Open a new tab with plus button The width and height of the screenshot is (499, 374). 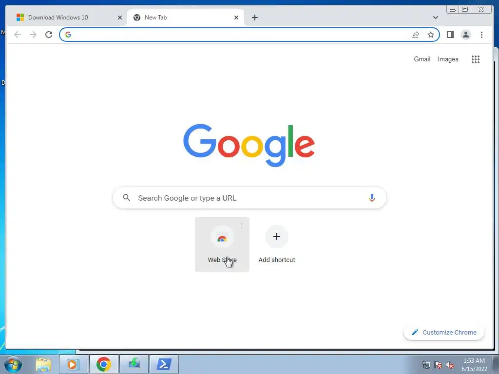coord(254,18)
